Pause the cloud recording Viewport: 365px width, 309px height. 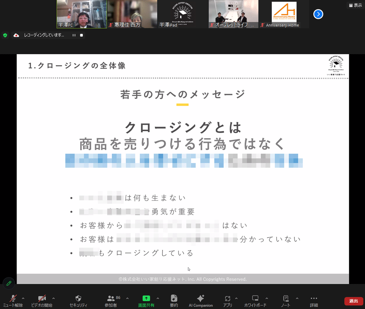click(74, 35)
